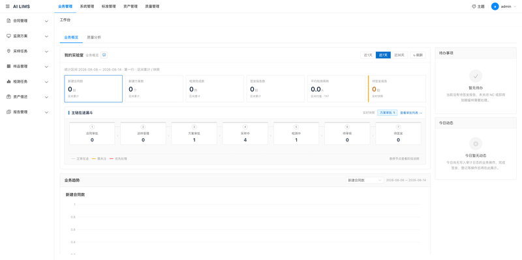Click the 主题 theme button
This screenshot has height=260, width=522.
(478, 7)
